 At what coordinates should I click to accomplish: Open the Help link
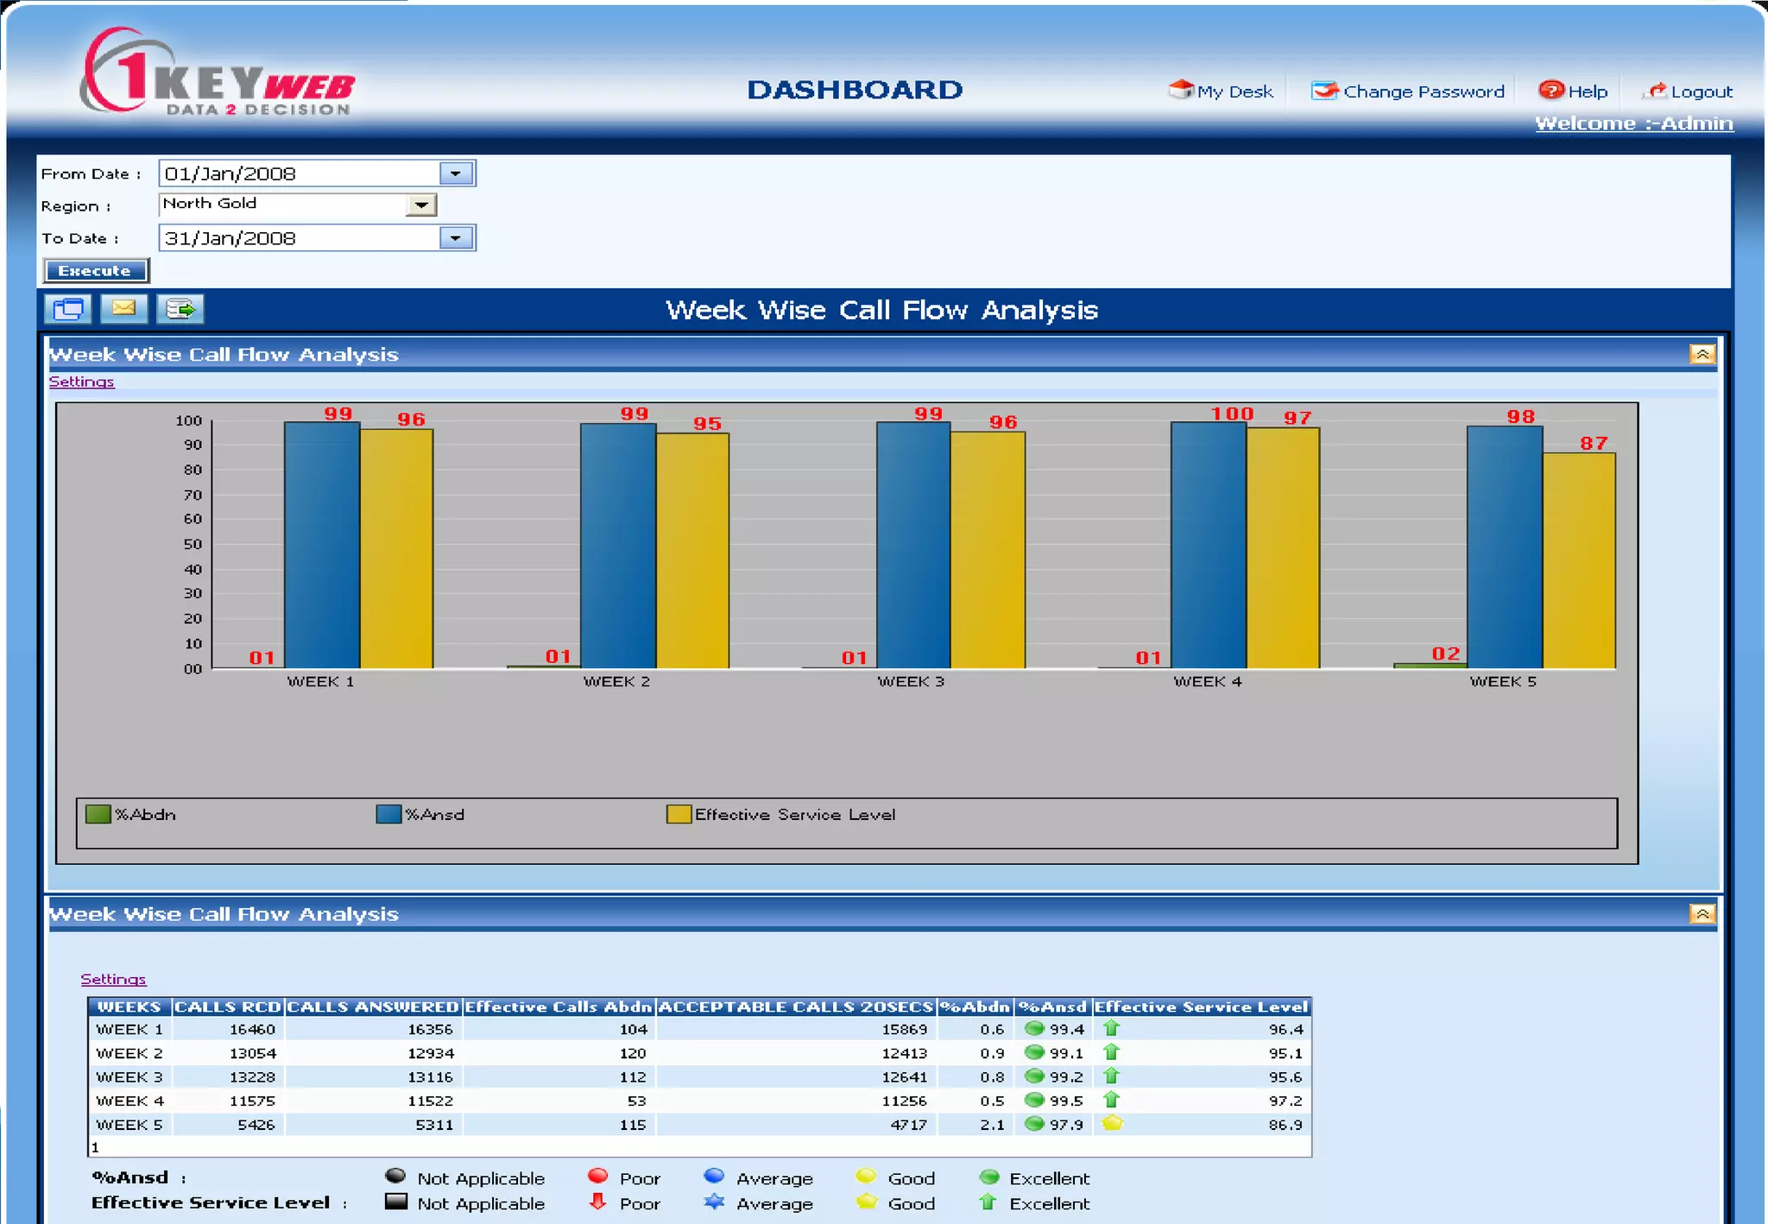point(1588,91)
